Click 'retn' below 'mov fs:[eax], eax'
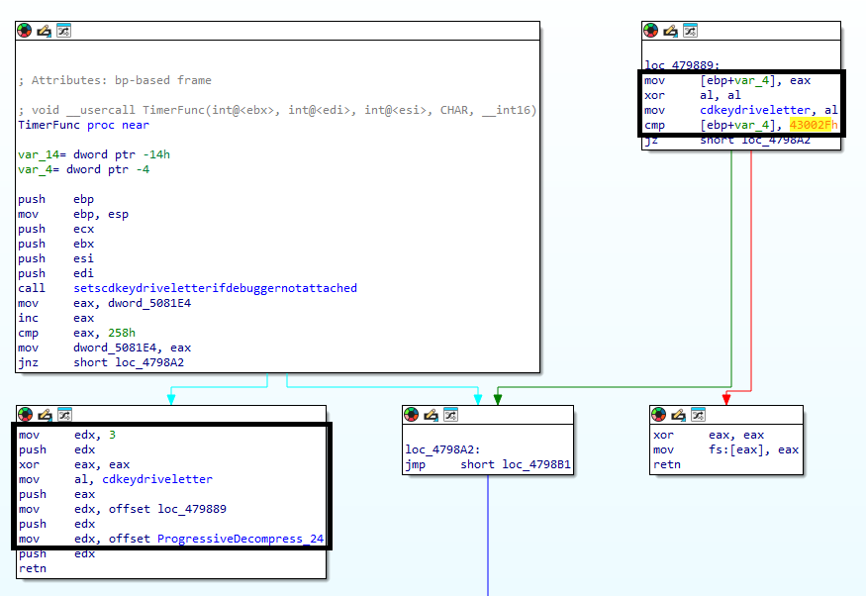 [667, 465]
